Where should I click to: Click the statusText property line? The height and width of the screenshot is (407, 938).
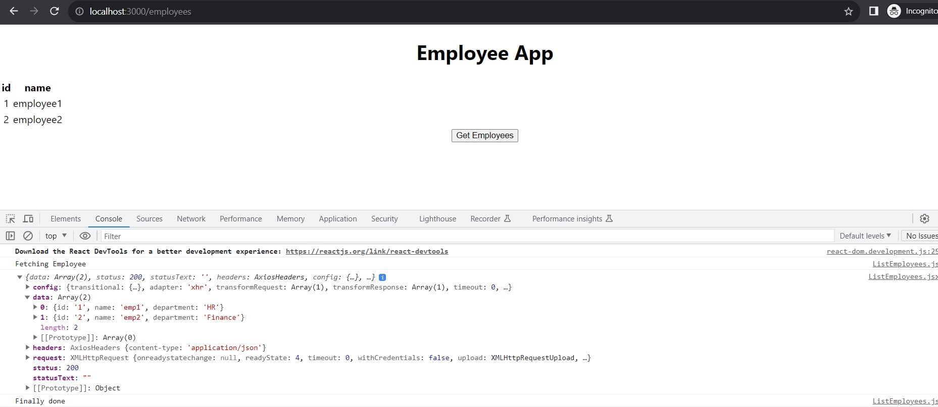[62, 378]
